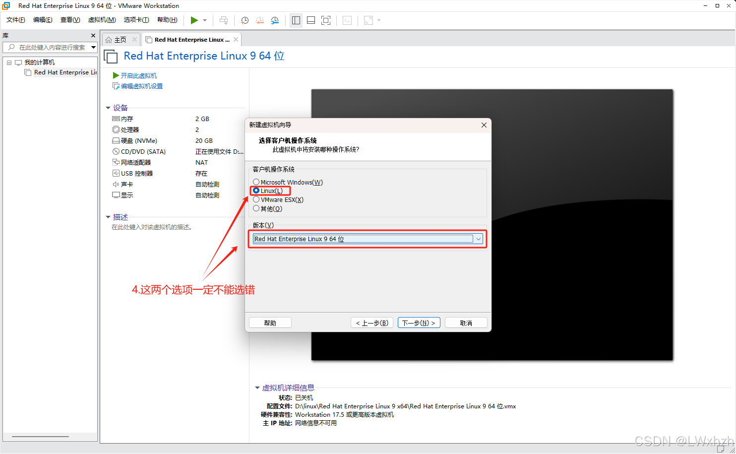This screenshot has height=454, width=736.
Task: Close the Red Hat Enterprise Linux tab
Action: [236, 40]
